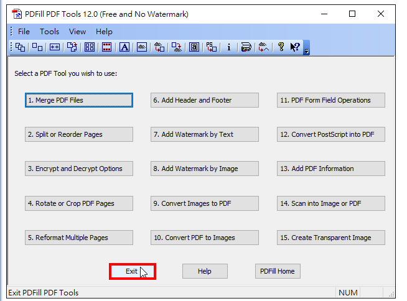407x301 pixels.
Task: Open '4. Rotate or Crop PDF Pages'
Action: pyautogui.click(x=79, y=203)
